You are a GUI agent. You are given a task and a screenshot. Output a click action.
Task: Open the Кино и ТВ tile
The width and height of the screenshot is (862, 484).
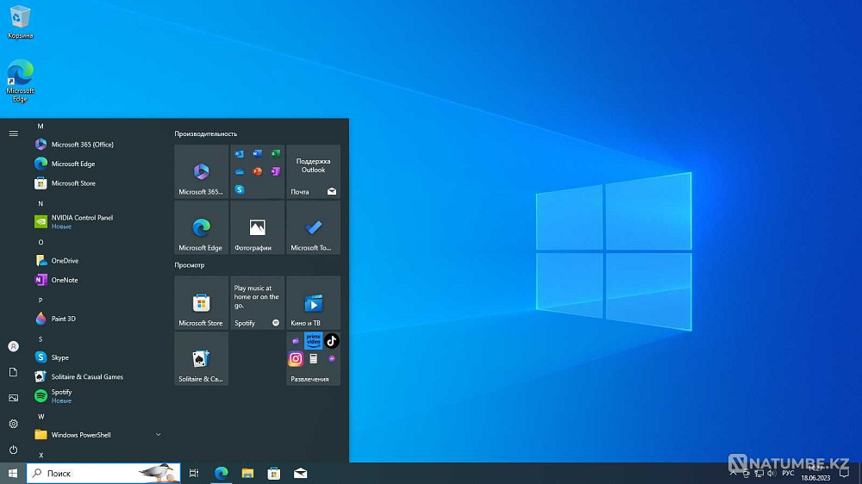coord(314,302)
